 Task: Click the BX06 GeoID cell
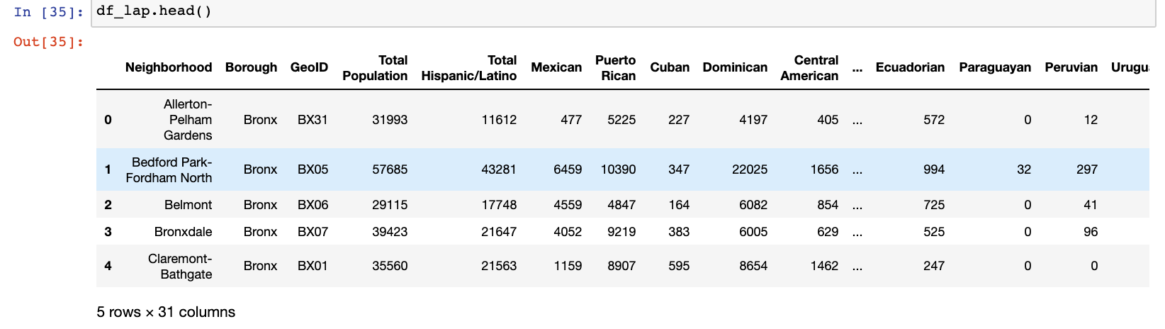[313, 205]
